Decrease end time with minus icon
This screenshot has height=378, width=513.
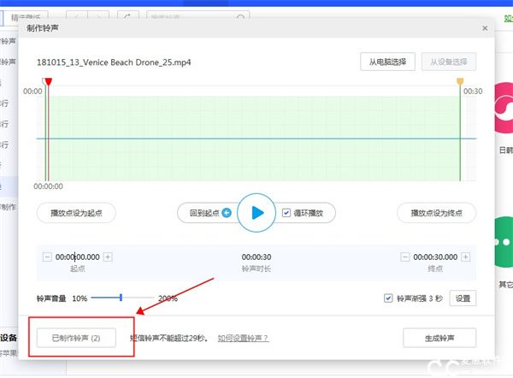point(404,257)
